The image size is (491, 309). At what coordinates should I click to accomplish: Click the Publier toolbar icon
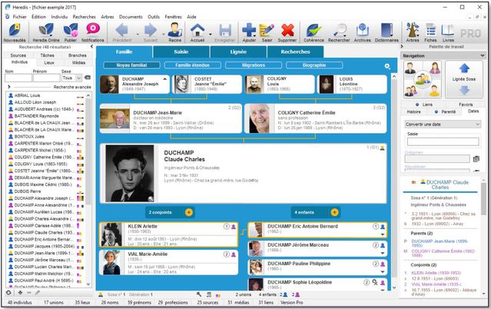point(71,32)
